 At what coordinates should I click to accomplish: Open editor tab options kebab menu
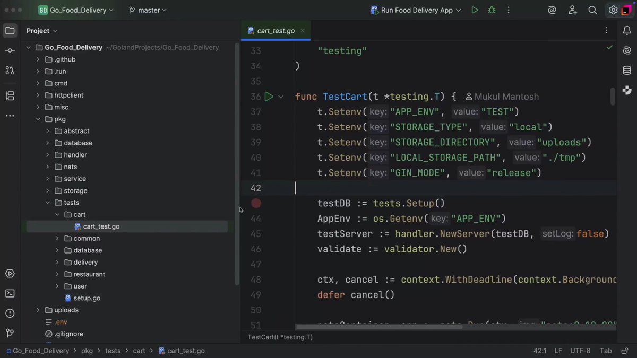(x=607, y=31)
